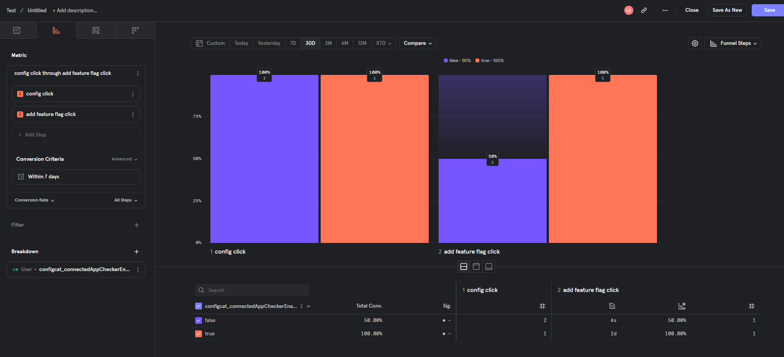784x357 pixels.
Task: Open the Funnel Steps dropdown
Action: coord(733,43)
